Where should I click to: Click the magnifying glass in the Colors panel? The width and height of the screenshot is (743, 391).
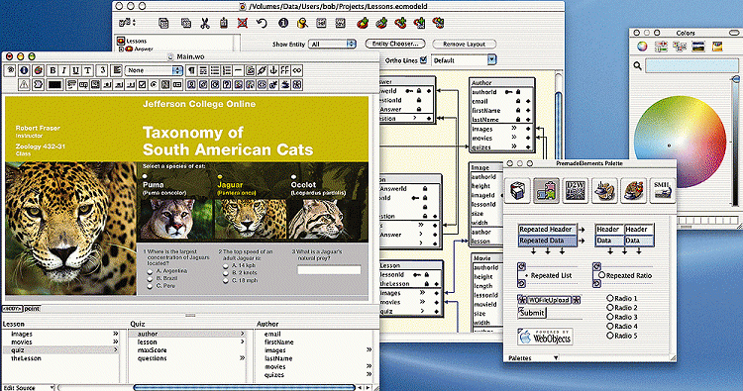tap(637, 65)
